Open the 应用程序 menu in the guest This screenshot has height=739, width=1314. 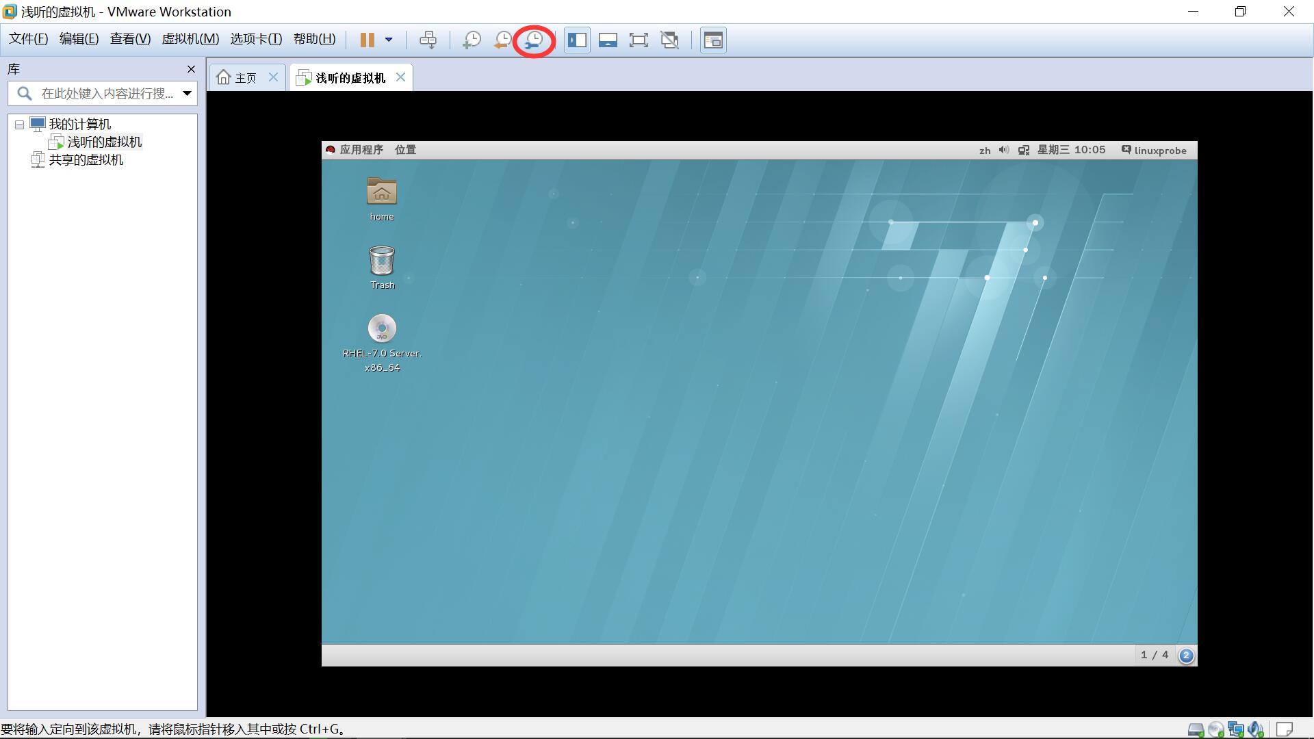[361, 150]
